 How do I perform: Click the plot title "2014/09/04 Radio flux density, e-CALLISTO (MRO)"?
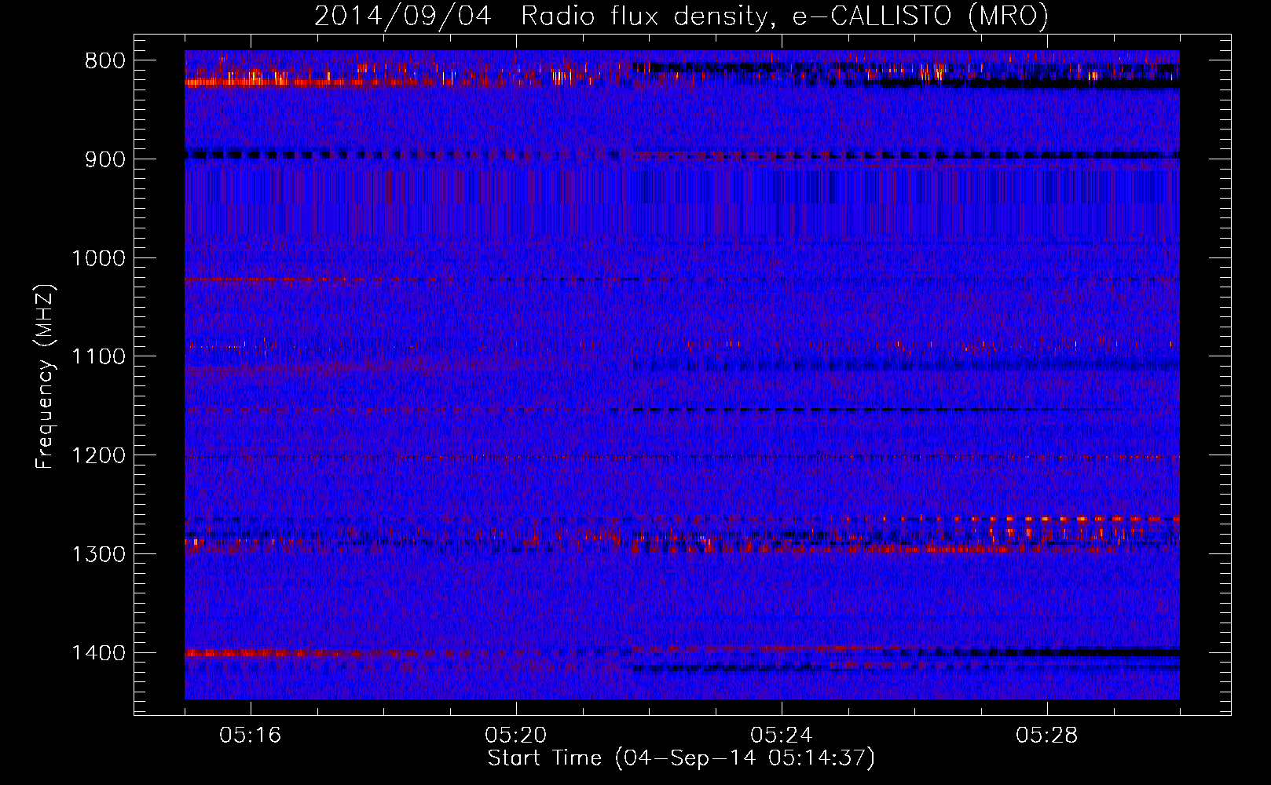click(x=681, y=16)
